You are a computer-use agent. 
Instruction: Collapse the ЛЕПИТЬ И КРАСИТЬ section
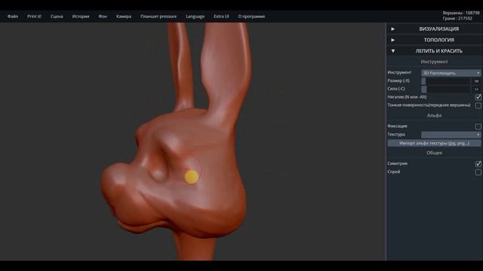pos(435,51)
